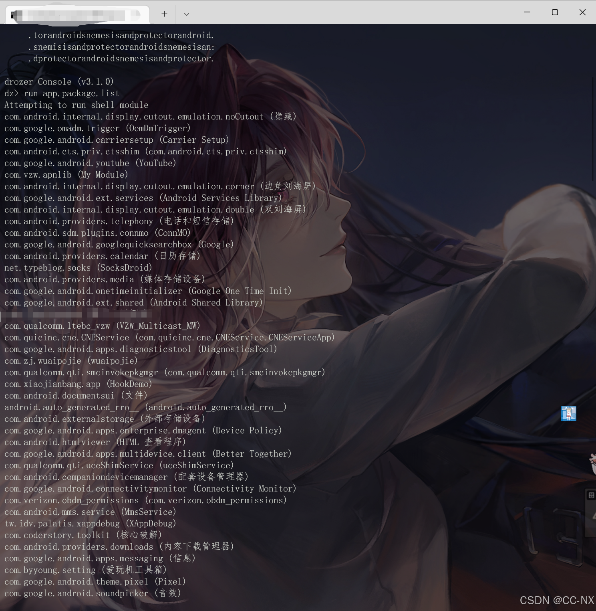Click the com.google.android.youtube package line

point(91,163)
